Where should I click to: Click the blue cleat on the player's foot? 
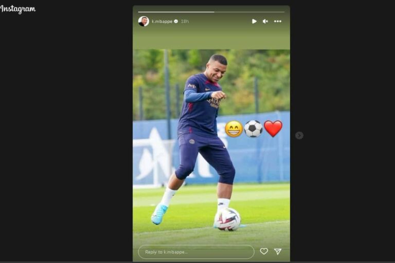(x=159, y=214)
